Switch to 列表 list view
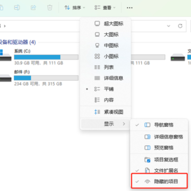Screen dimensions: 191x191 [106, 67]
